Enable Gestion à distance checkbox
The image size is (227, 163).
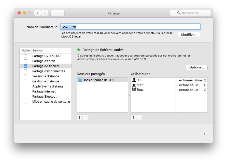point(25,81)
